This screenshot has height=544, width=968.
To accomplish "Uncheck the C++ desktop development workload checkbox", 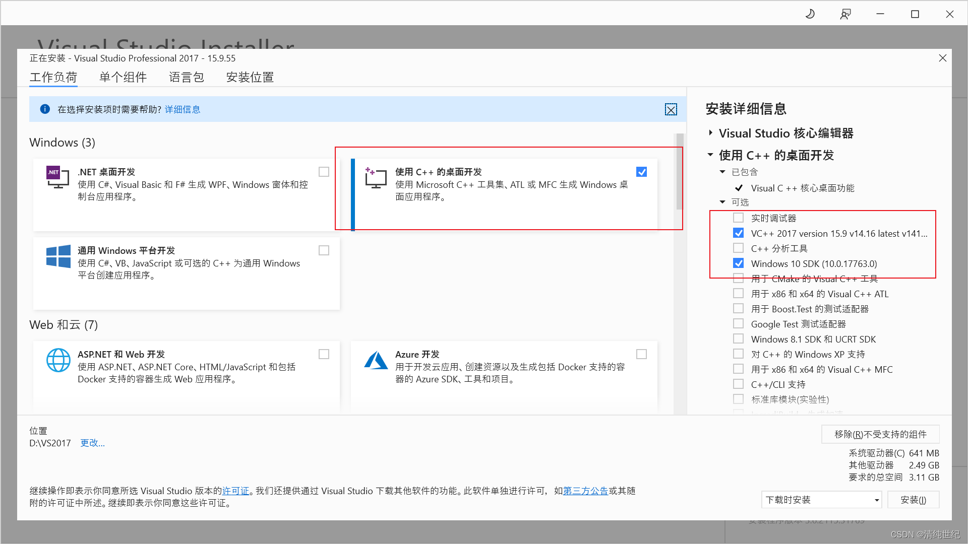I will [x=641, y=172].
